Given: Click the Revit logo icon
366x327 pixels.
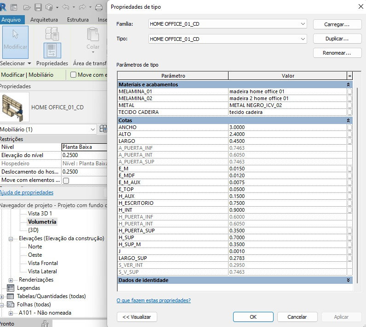Looking at the screenshot, I should click(x=3, y=7).
